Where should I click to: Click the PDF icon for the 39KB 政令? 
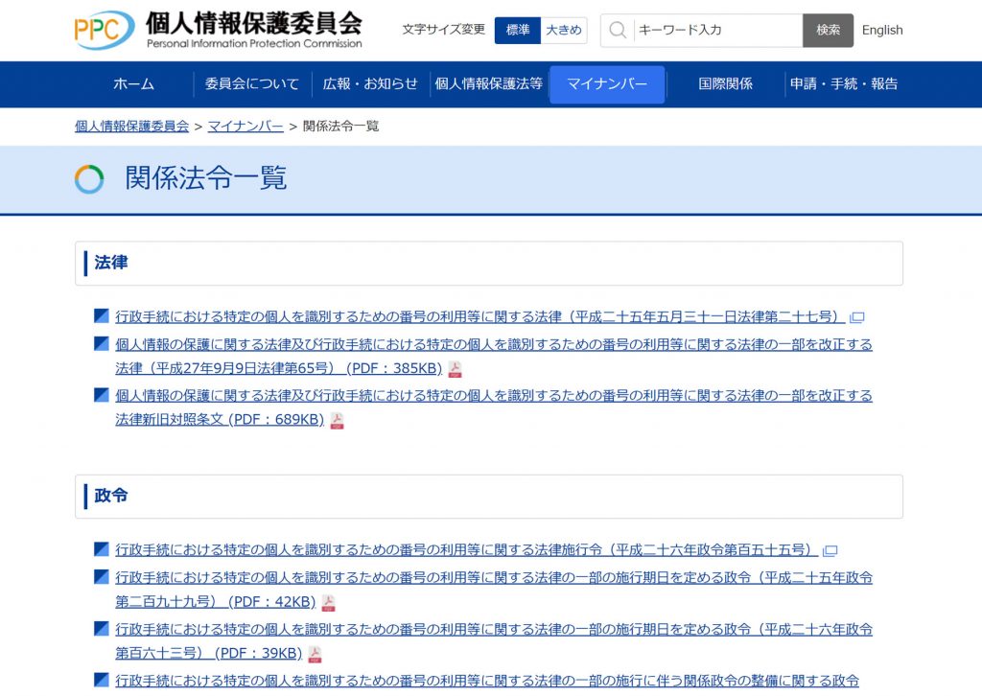tap(316, 654)
